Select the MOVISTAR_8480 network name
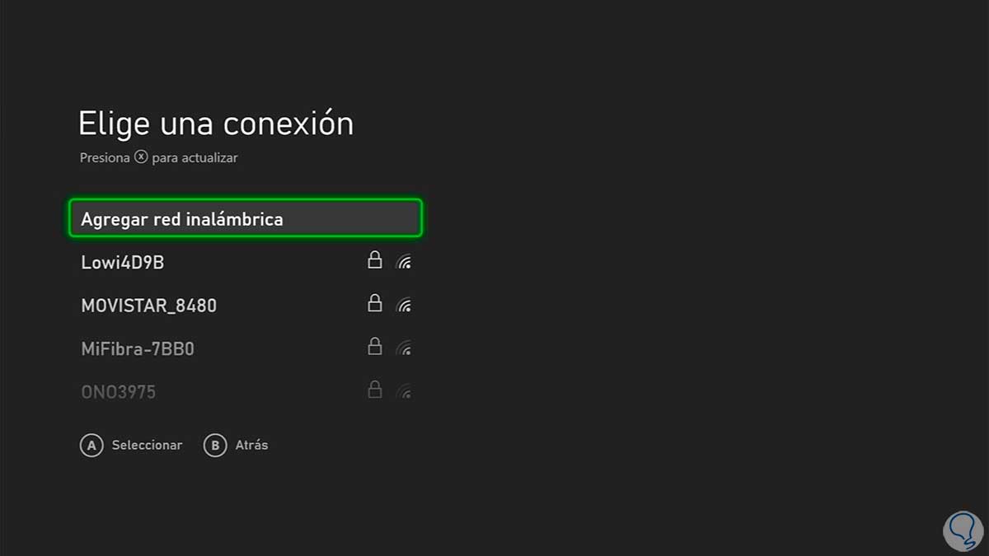Image resolution: width=989 pixels, height=556 pixels. [148, 306]
